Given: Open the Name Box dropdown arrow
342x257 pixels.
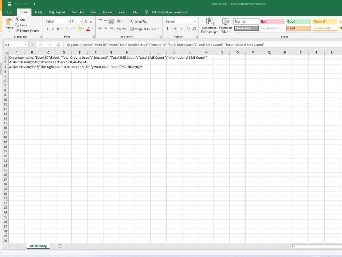Looking at the screenshot, I should [x=26, y=44].
